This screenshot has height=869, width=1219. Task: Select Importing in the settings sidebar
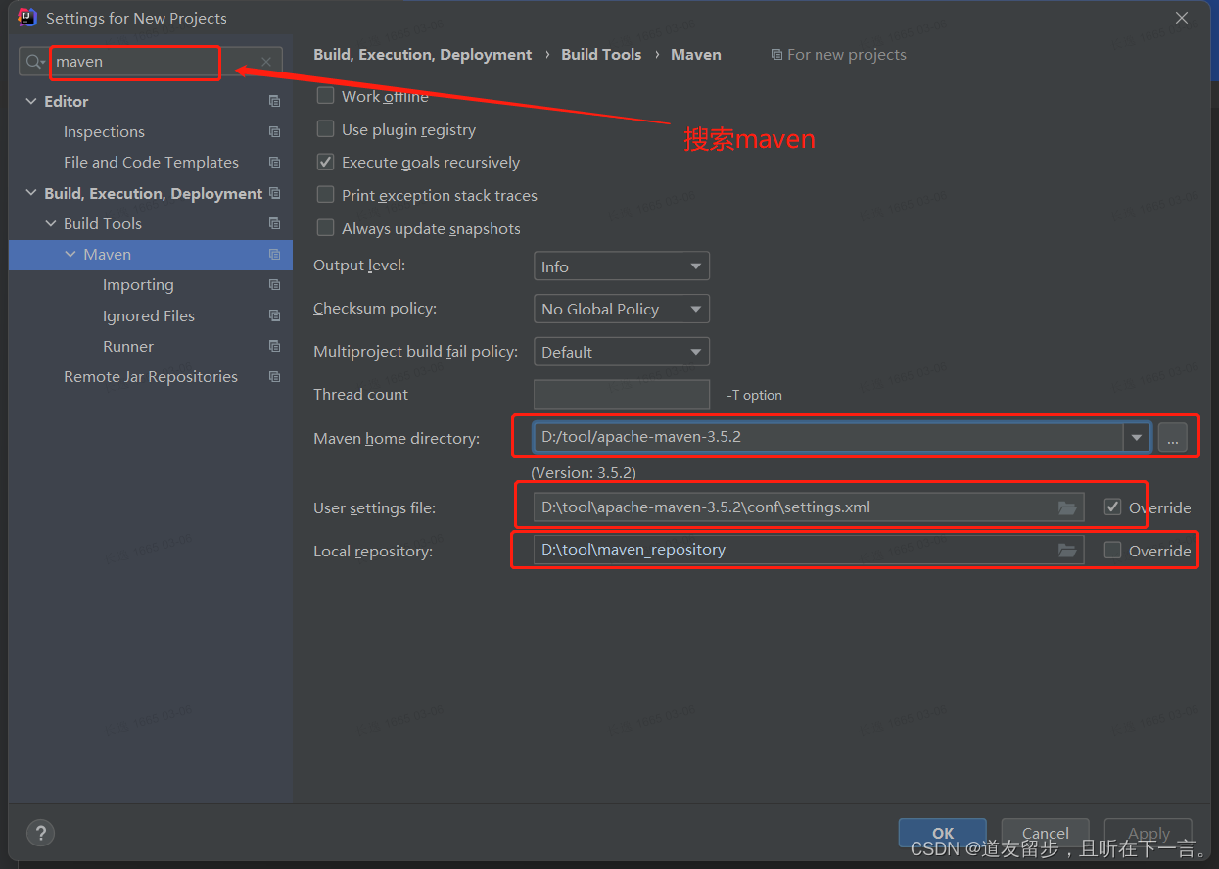pyautogui.click(x=138, y=284)
